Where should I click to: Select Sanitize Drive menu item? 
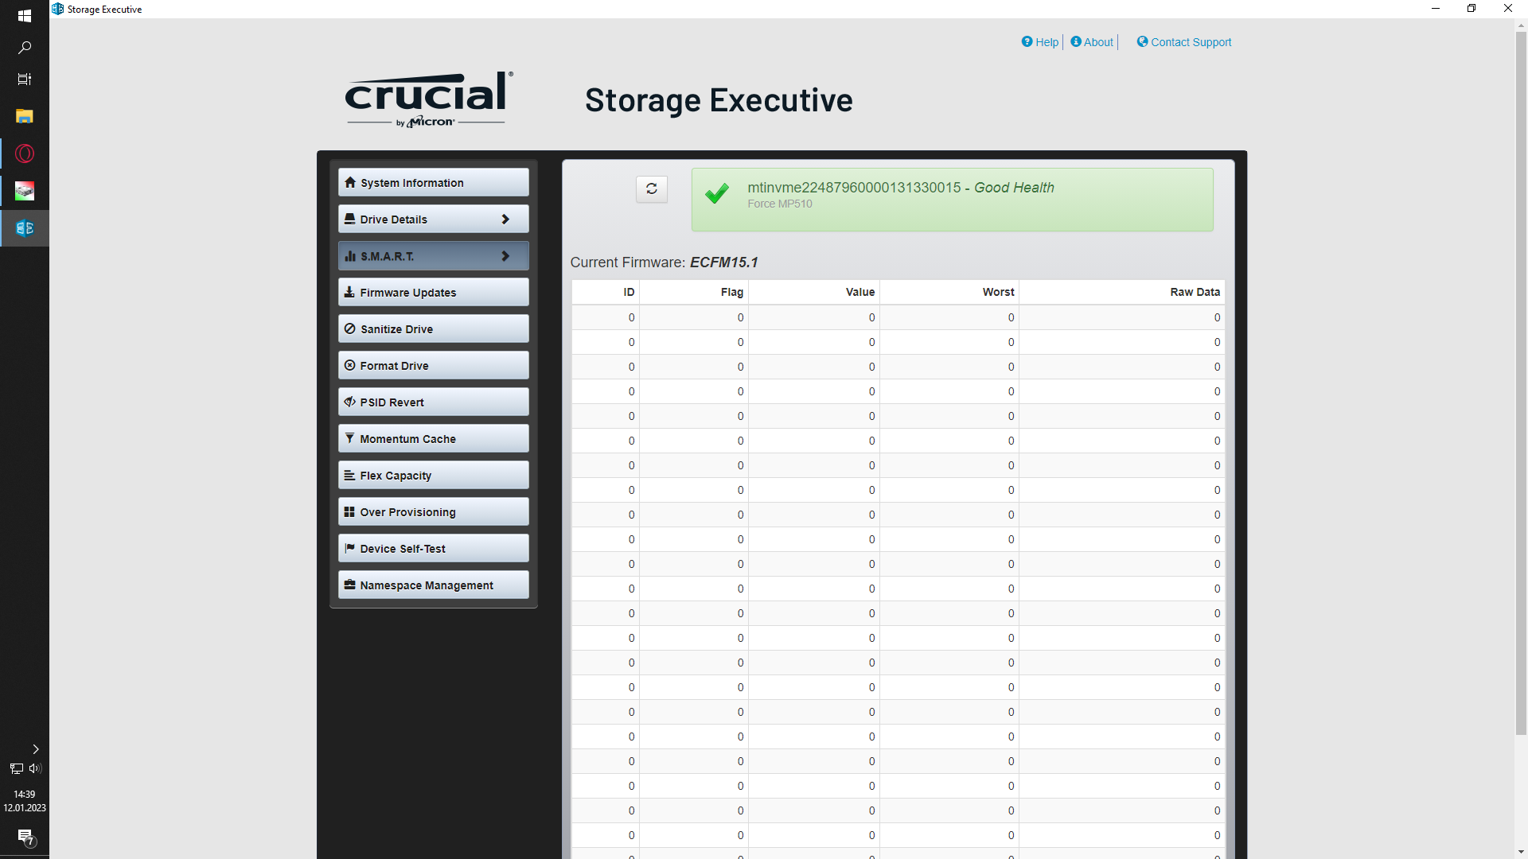(x=433, y=329)
